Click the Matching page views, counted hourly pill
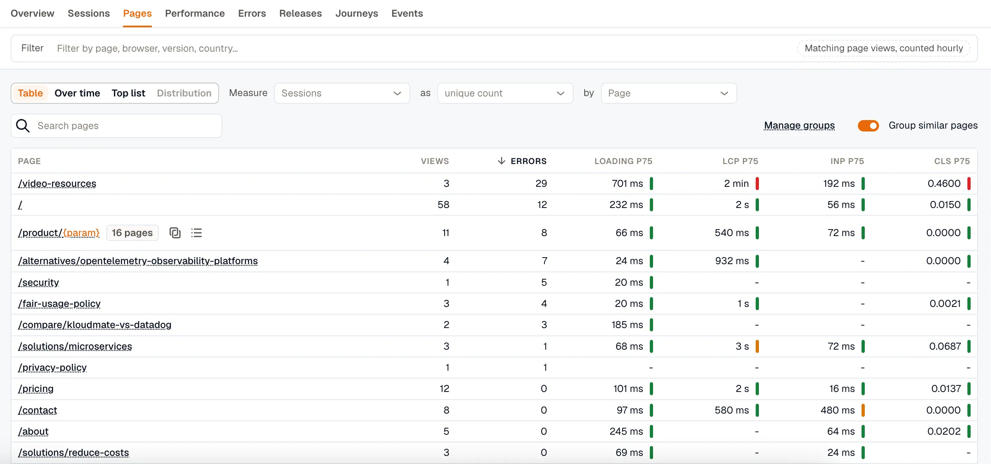This screenshot has width=991, height=464. coord(884,48)
